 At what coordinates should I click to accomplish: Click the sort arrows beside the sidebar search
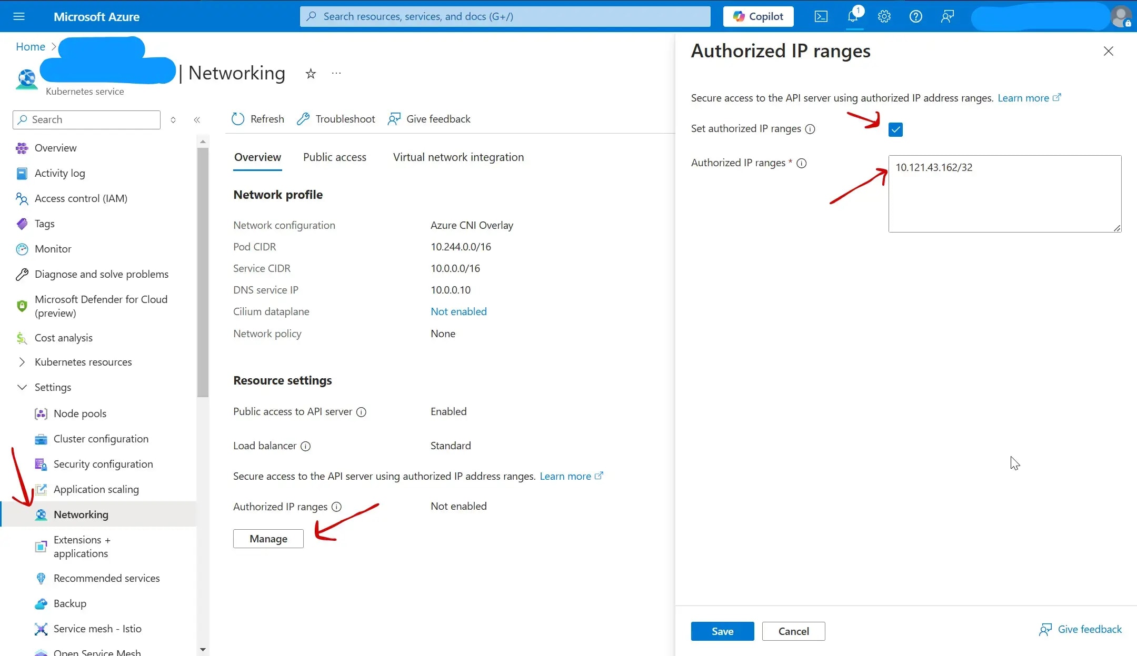(173, 120)
